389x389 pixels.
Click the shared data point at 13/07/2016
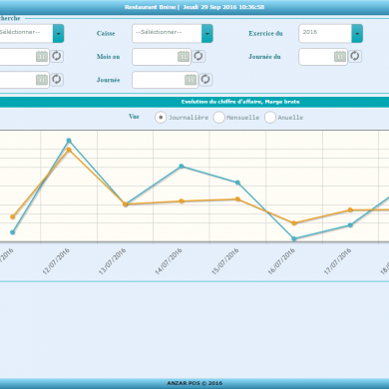coord(126,204)
